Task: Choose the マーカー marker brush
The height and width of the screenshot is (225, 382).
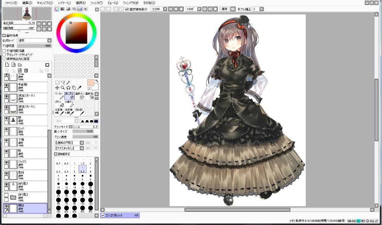Action: [58, 96]
